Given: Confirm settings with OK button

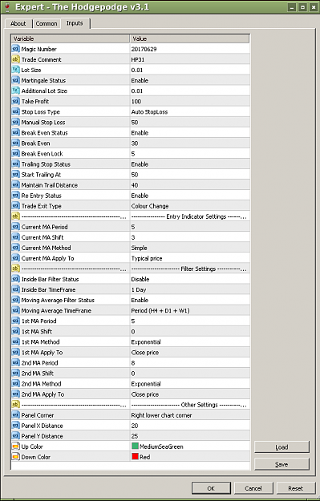Looking at the screenshot, I should pyautogui.click(x=211, y=488).
